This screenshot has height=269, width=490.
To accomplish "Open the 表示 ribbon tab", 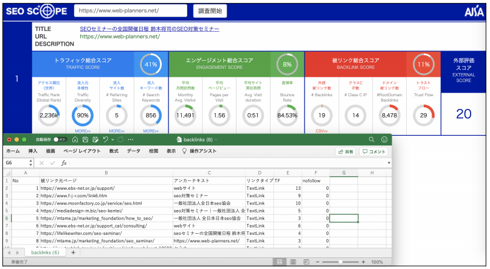I will [171, 151].
